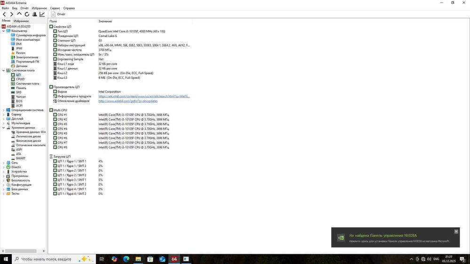Select the BIOS item in the tree

click(x=17, y=101)
